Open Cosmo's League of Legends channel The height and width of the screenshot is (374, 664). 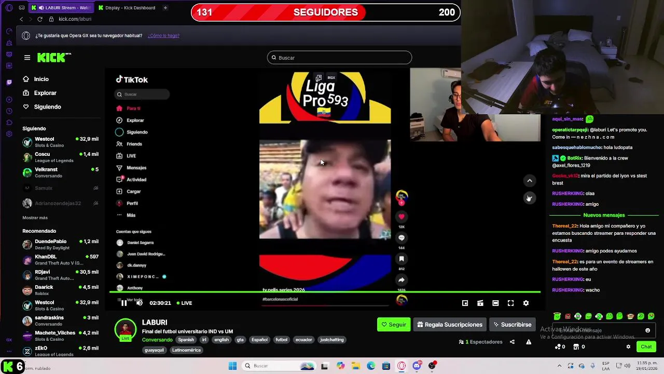(x=61, y=157)
